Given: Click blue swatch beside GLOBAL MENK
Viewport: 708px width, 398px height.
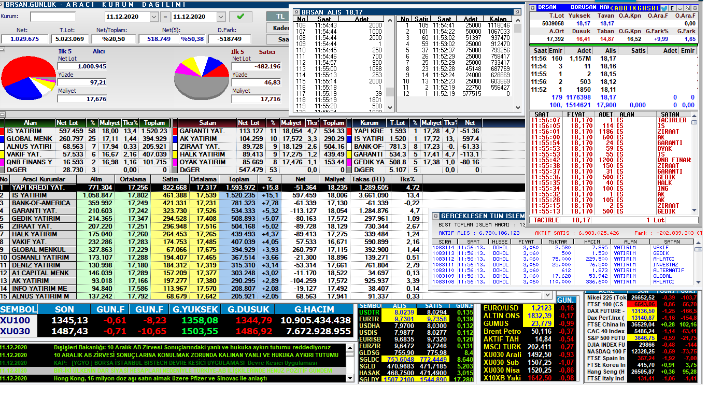Looking at the screenshot, I should (2, 139).
